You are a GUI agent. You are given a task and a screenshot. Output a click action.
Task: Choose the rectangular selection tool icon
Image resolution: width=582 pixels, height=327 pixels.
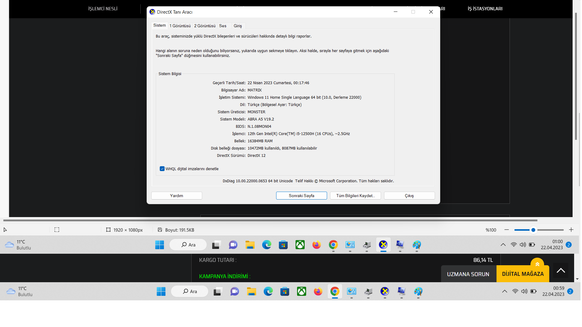pyautogui.click(x=57, y=230)
